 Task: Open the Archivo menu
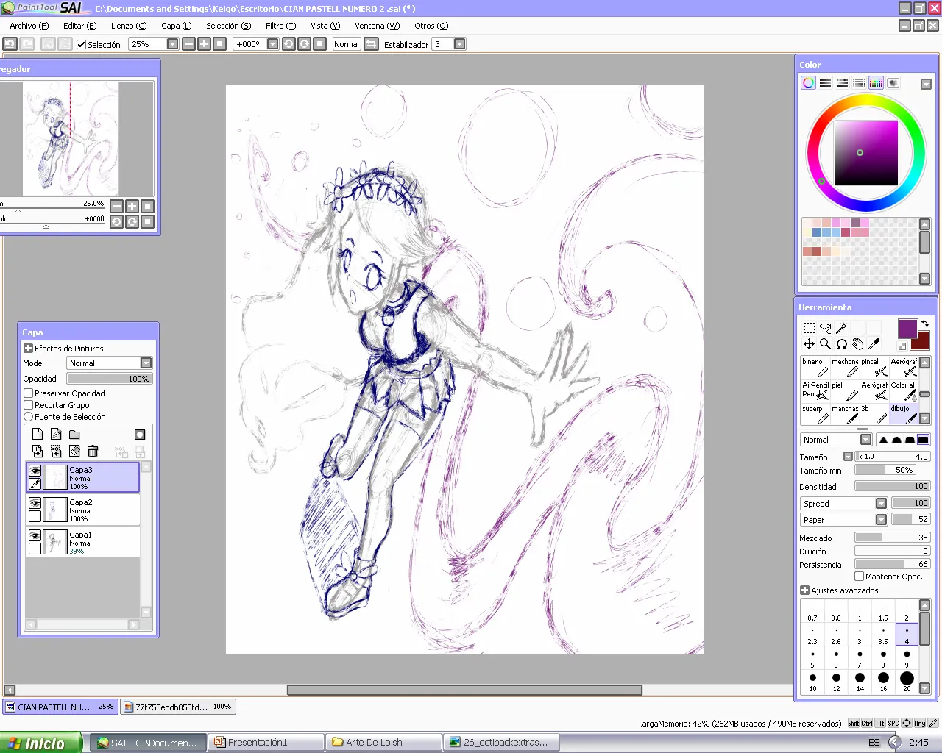29,26
